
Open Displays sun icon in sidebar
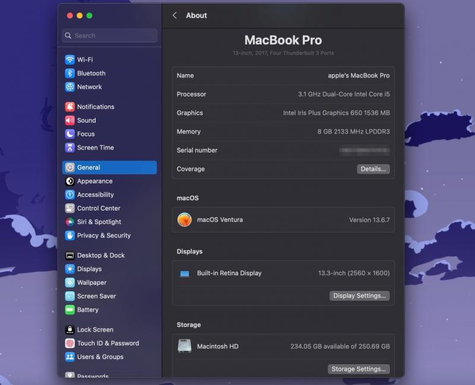[x=69, y=269]
